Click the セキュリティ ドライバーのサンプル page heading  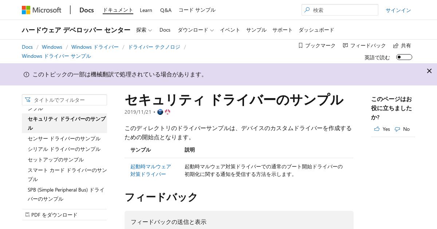pos(234,100)
